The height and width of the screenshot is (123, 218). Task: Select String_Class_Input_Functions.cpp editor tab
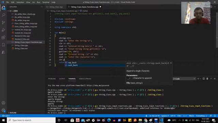click(84, 7)
